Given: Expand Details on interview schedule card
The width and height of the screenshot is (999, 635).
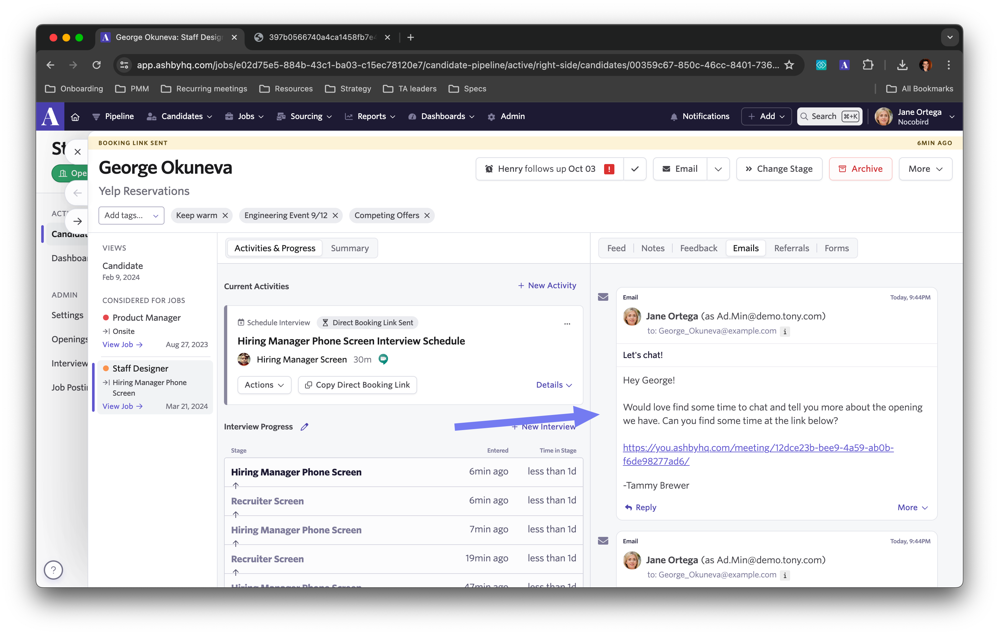Looking at the screenshot, I should coord(554,385).
